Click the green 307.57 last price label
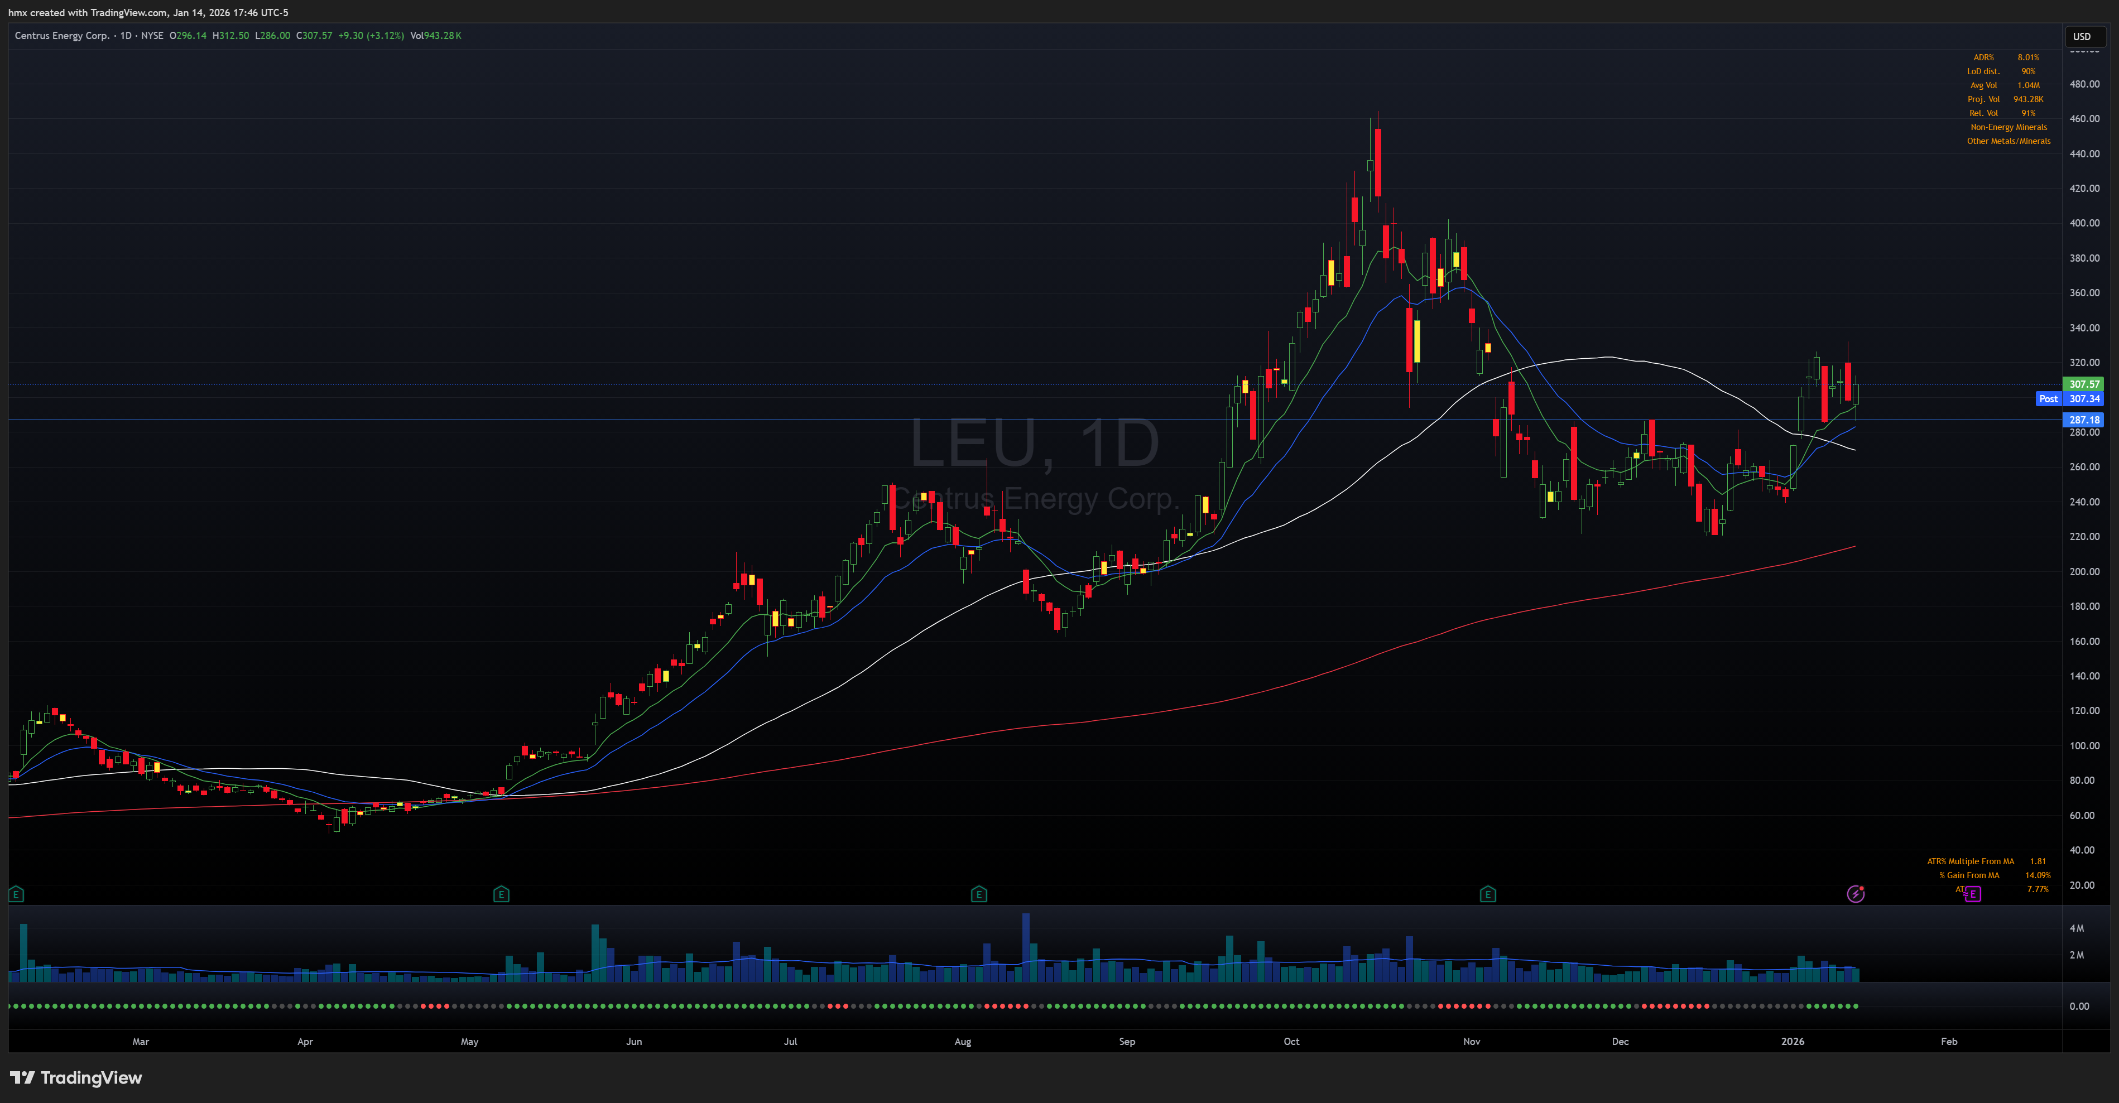This screenshot has width=2119, height=1103. click(x=2083, y=384)
